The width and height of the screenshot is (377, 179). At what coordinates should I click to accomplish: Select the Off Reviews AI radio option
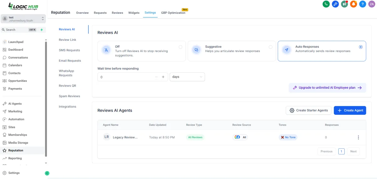pos(180,47)
